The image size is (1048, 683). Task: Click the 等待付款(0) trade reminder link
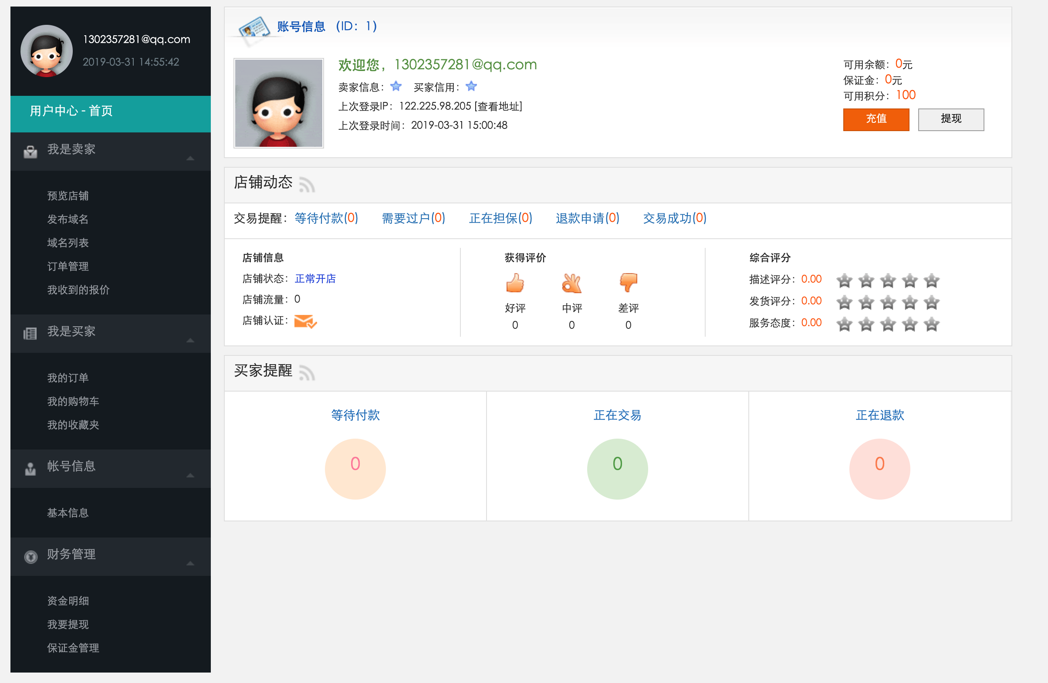(x=326, y=218)
